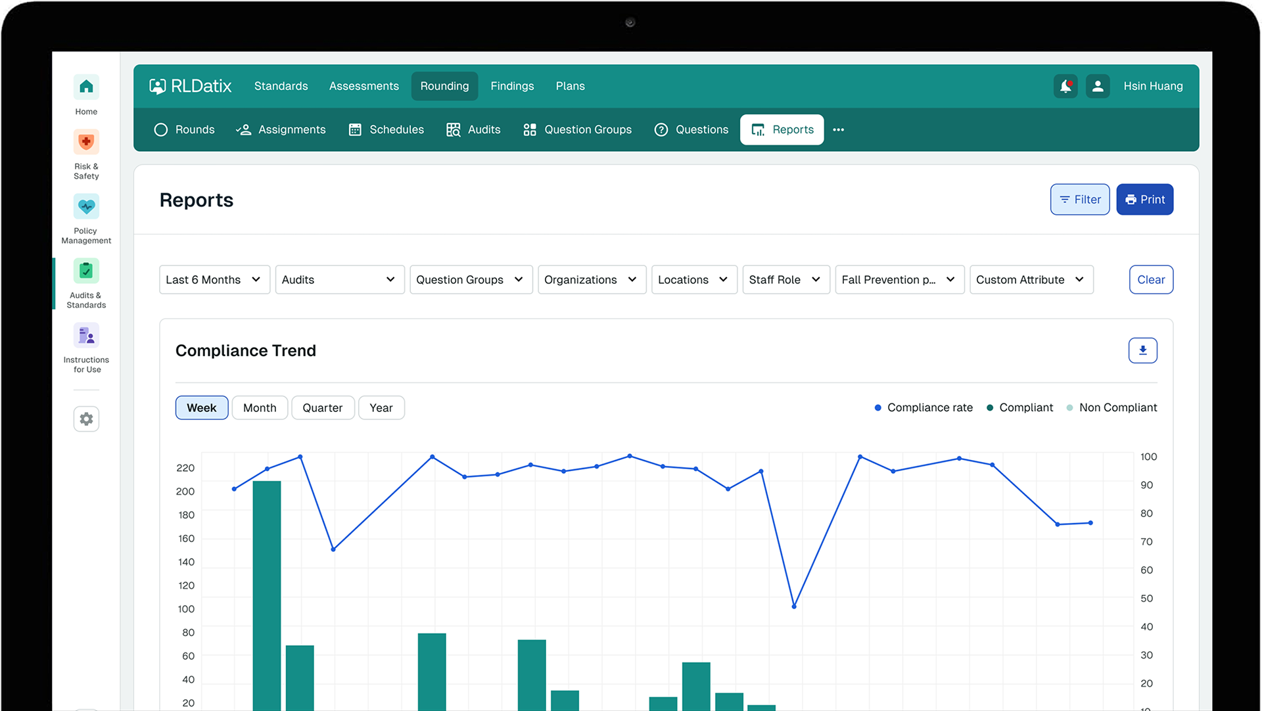This screenshot has width=1262, height=711.
Task: Open the Fall Prevention dropdown
Action: (900, 279)
